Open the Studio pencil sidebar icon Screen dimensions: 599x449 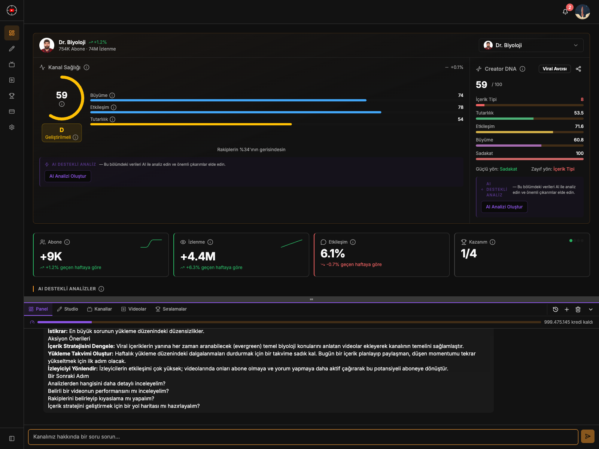tap(12, 49)
